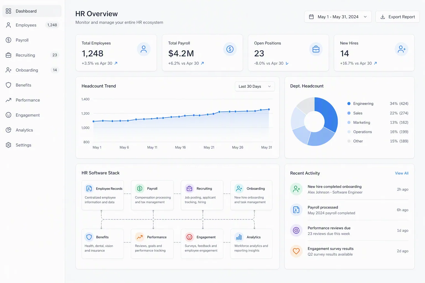Click the 'Alex Johnson - Software Engineer' text
This screenshot has height=283, width=425.
335,192
